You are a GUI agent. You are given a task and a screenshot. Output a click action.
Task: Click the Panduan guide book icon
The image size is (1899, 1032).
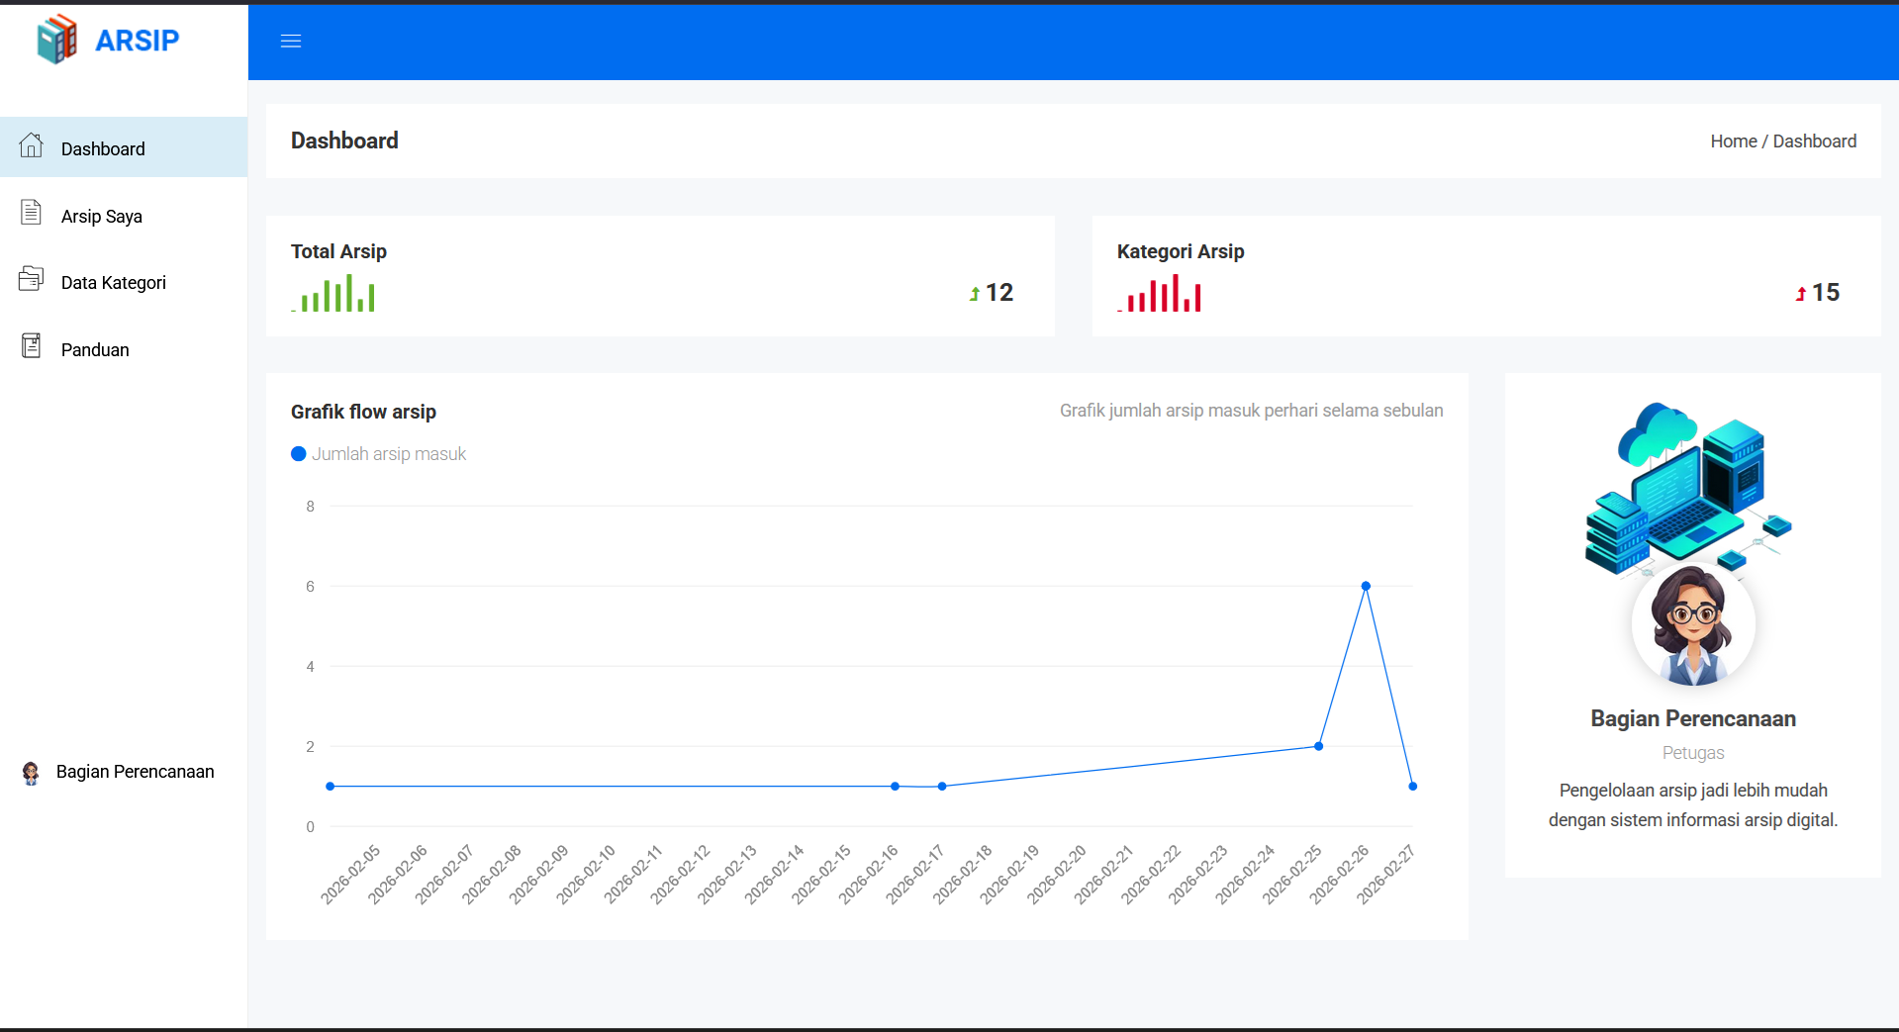click(31, 345)
